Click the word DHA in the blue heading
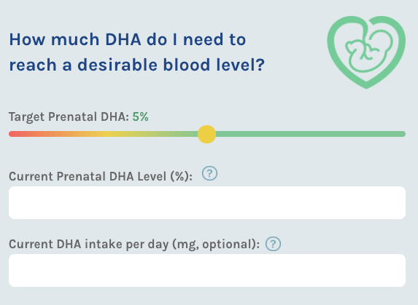Viewport: 418px width, 305px height. click(123, 39)
